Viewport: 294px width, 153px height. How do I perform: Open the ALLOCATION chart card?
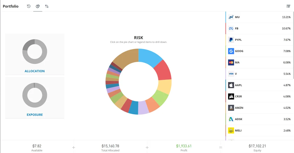tap(35, 54)
